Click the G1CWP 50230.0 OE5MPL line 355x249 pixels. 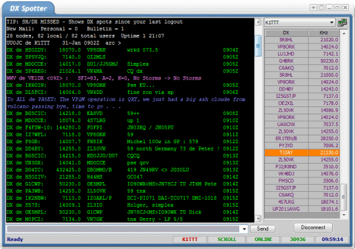click(122, 184)
